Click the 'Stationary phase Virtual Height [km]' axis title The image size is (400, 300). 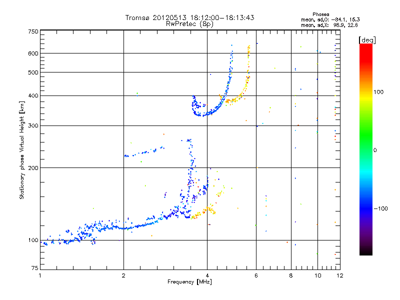[22, 150]
